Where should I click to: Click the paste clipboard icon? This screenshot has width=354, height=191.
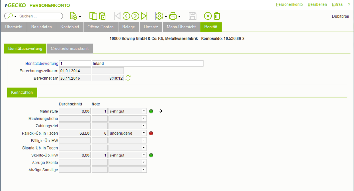click(x=102, y=16)
